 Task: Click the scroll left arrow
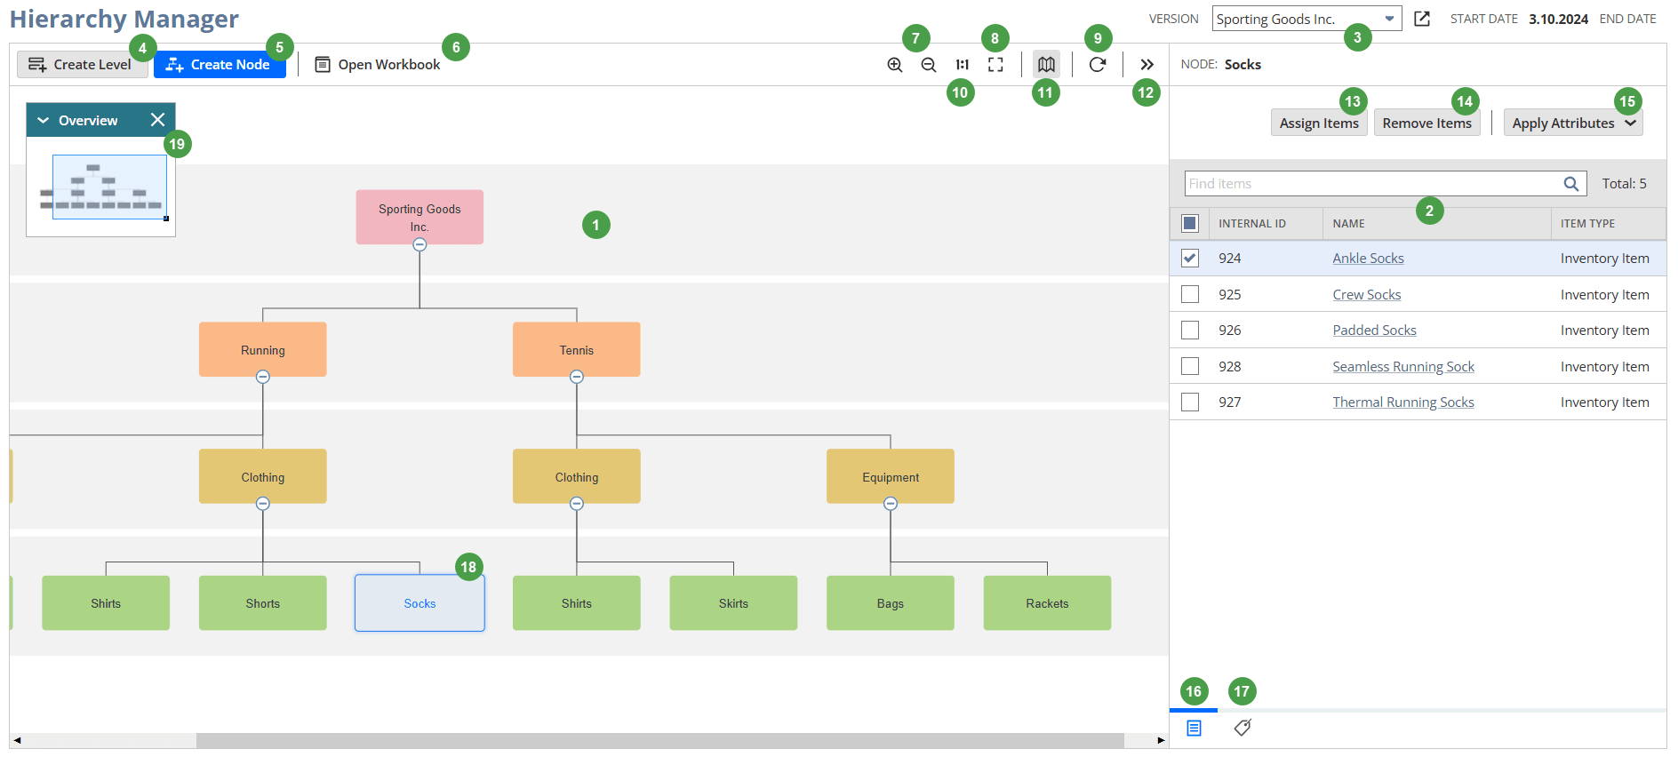tap(17, 740)
